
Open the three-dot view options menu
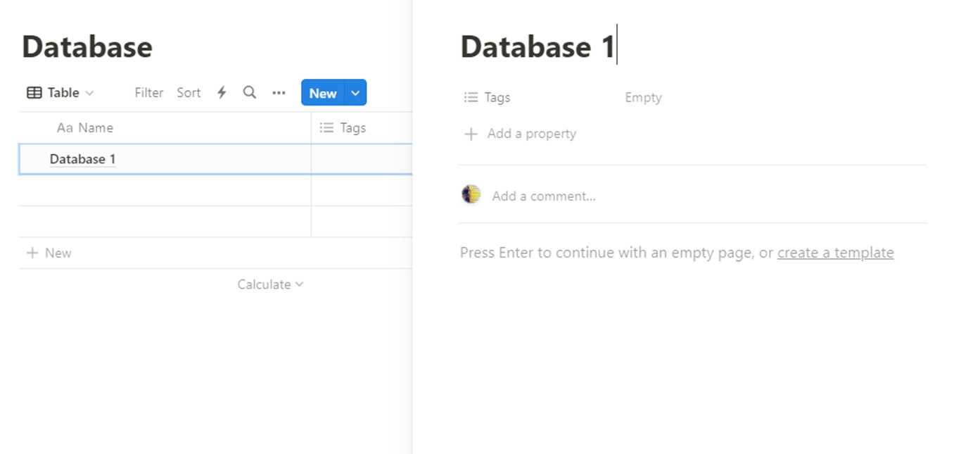coord(279,93)
